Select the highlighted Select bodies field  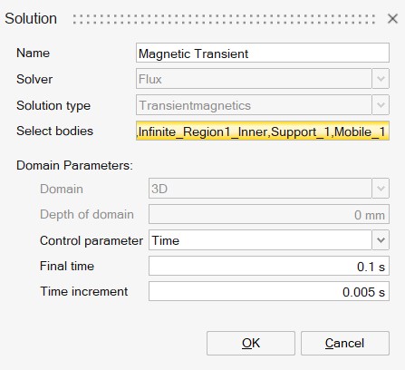(263, 131)
